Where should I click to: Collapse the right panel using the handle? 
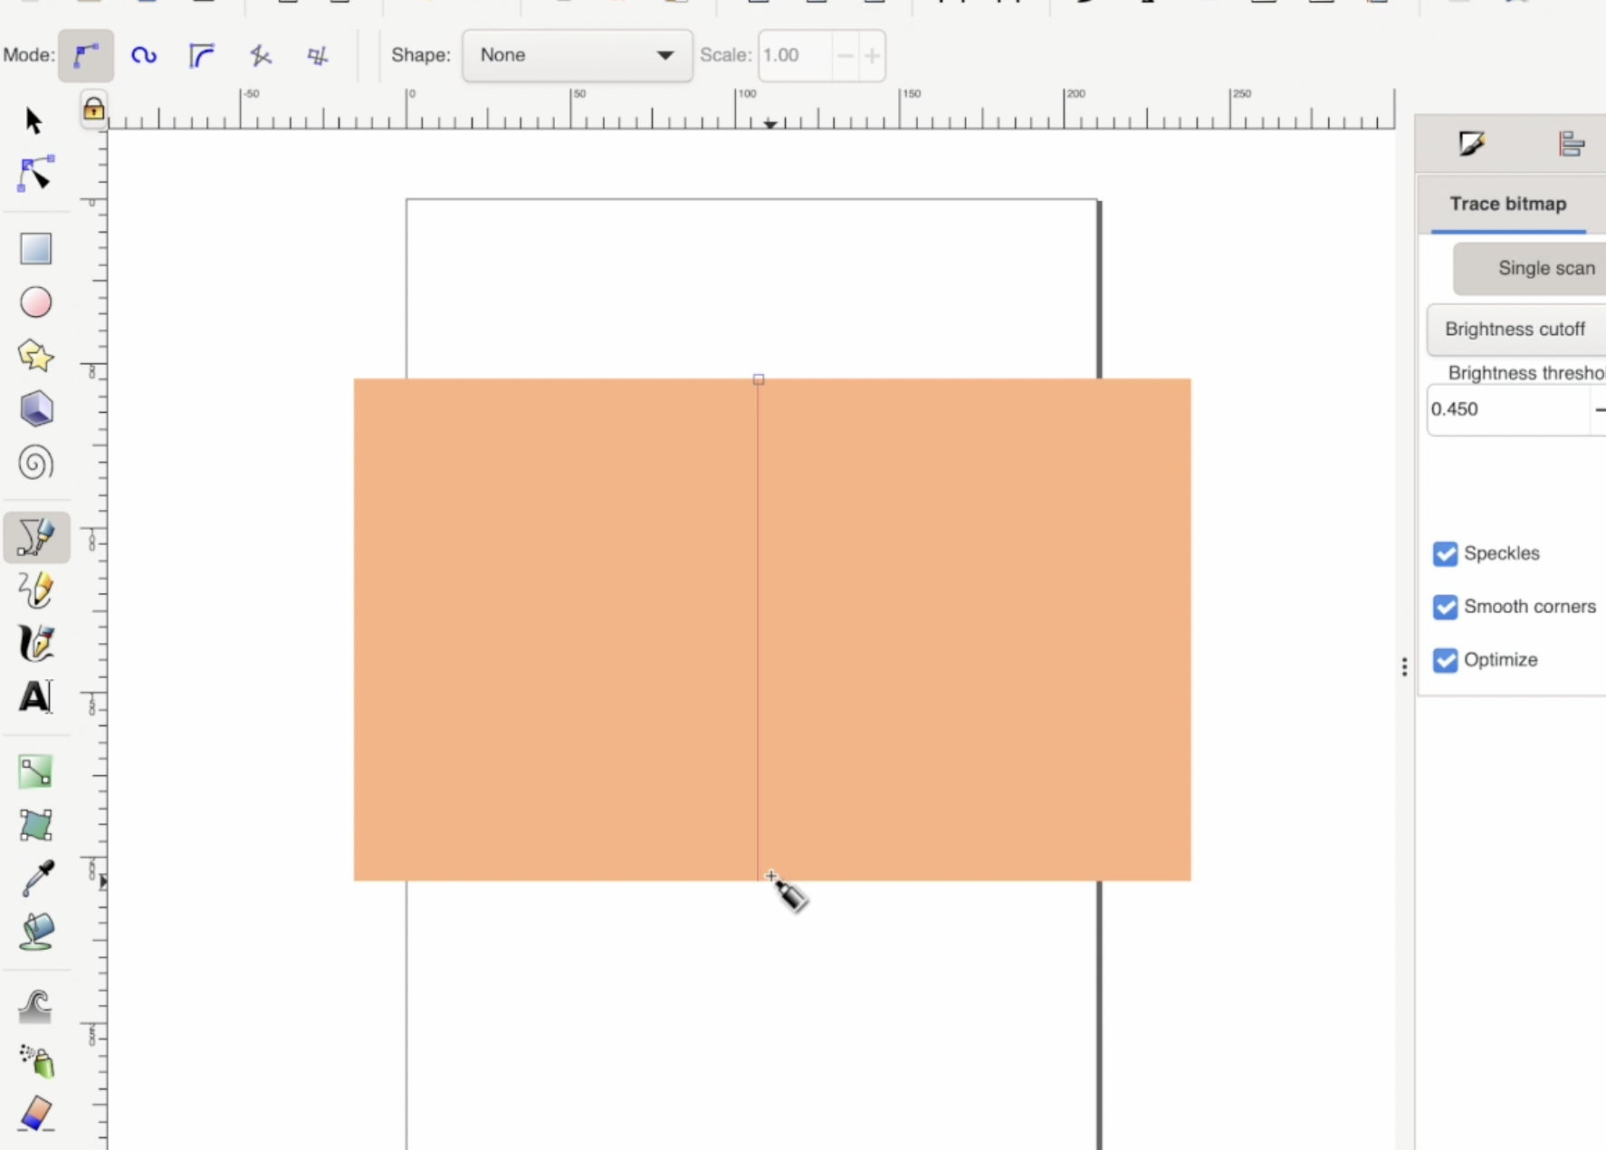tap(1403, 666)
